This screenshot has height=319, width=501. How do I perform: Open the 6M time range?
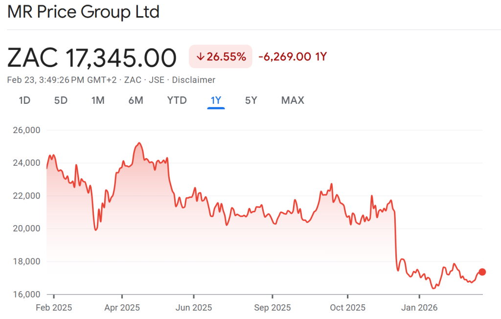pos(136,100)
